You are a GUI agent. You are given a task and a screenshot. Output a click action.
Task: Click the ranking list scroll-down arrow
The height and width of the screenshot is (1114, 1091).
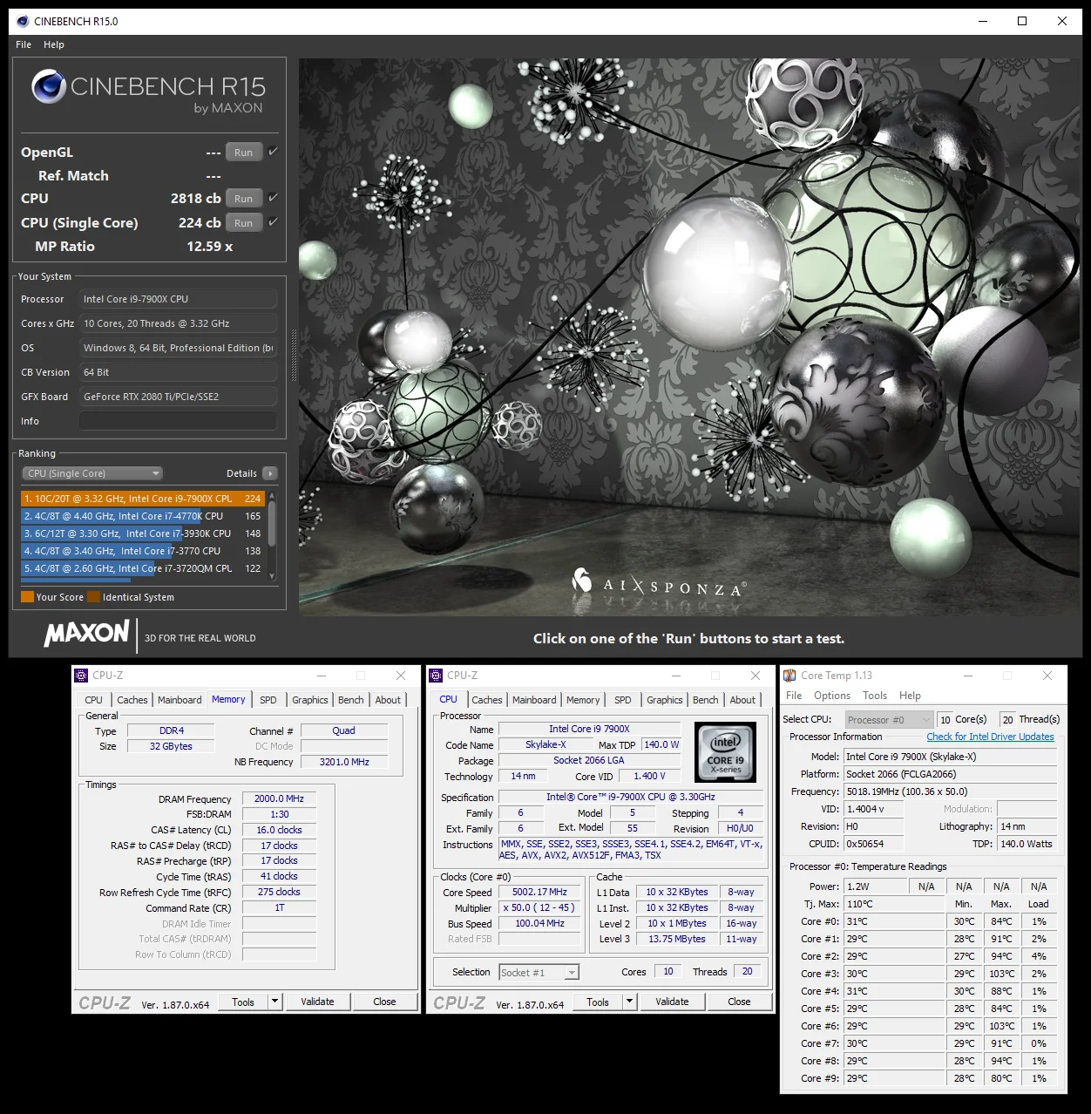click(273, 576)
